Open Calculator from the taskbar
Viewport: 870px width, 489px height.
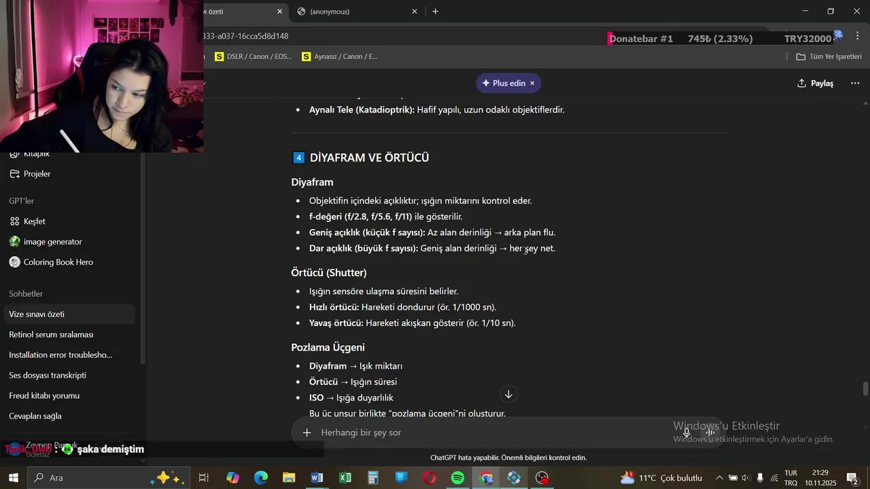click(x=373, y=477)
